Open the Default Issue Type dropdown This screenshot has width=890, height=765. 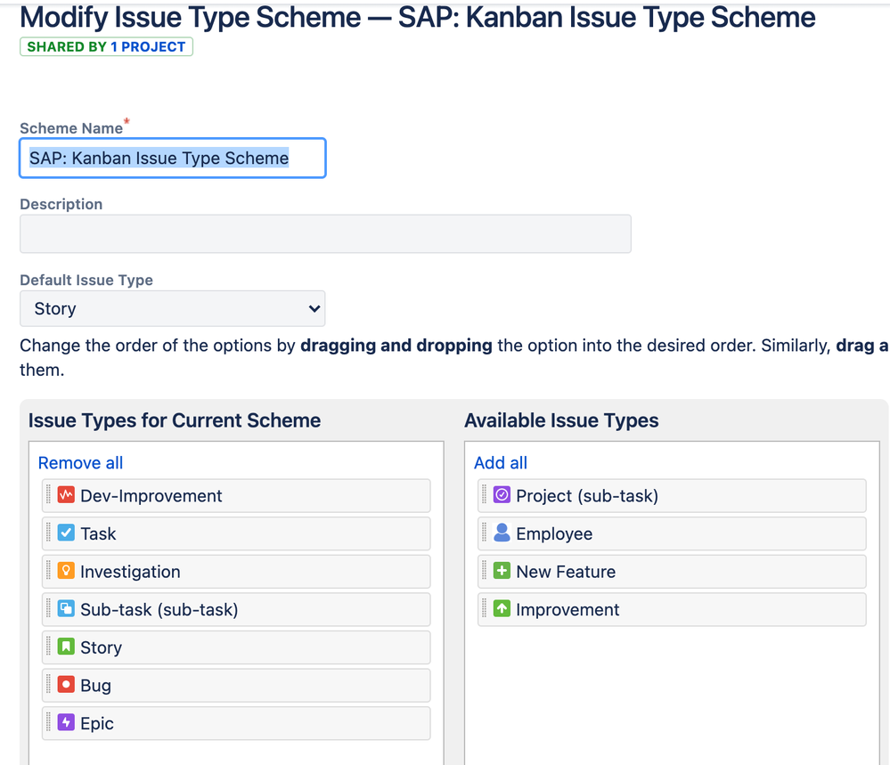click(172, 309)
